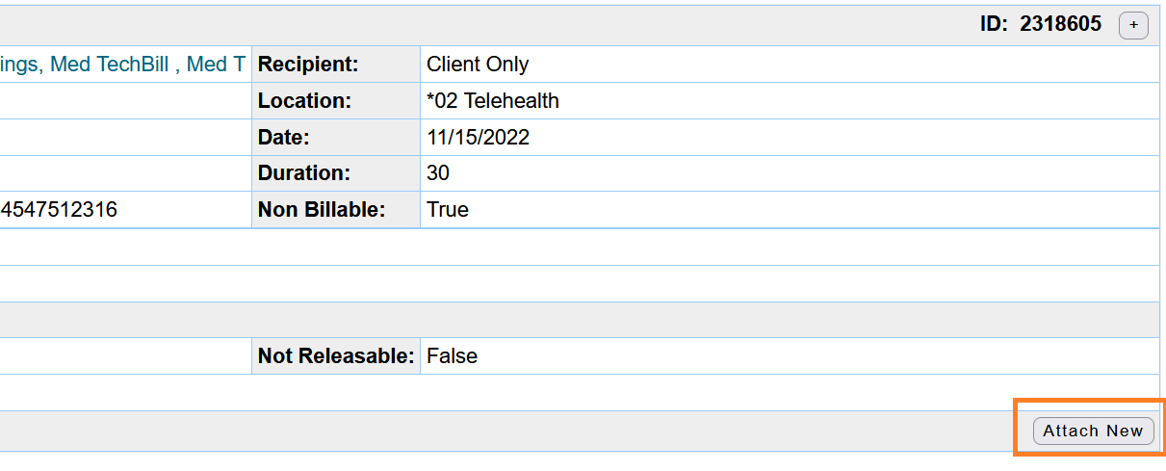The image size is (1166, 471).
Task: Click the truncated 'Med T' link
Action: (216, 65)
